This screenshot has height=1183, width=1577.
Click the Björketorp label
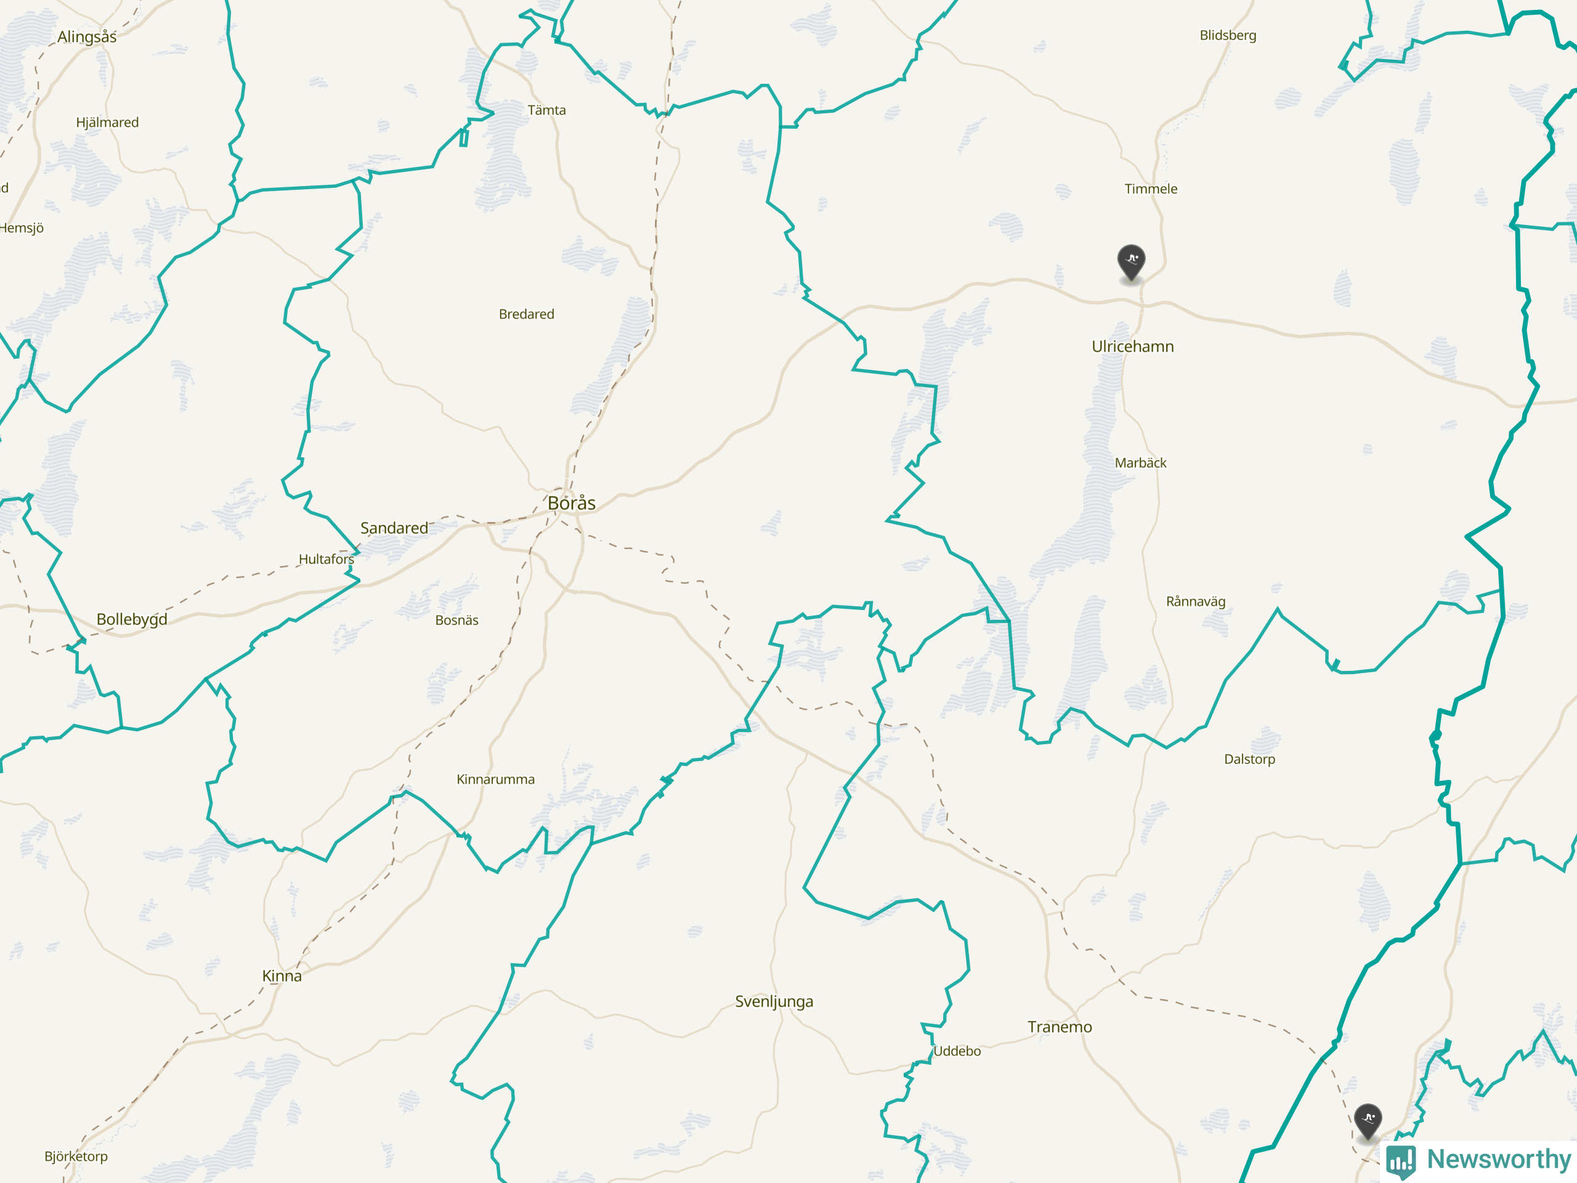[76, 1157]
